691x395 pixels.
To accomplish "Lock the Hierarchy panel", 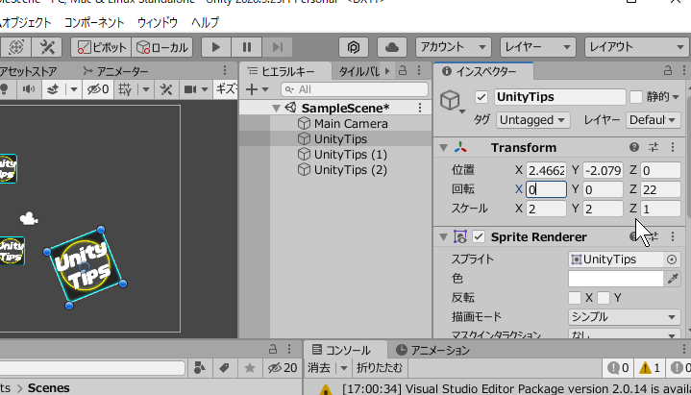I will (x=403, y=70).
